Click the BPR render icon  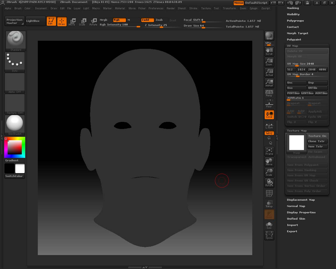(x=269, y=36)
